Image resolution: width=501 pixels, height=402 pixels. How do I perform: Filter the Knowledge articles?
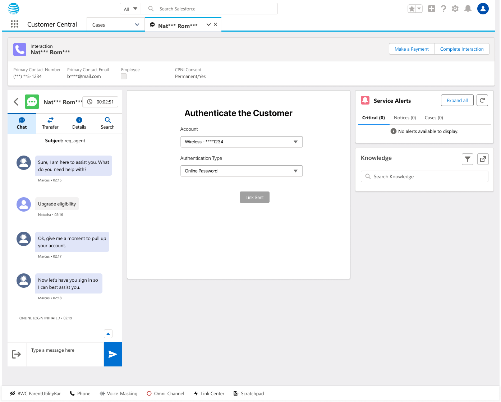[468, 159]
